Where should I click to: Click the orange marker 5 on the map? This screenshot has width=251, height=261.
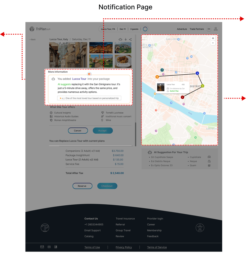[x=157, y=77]
